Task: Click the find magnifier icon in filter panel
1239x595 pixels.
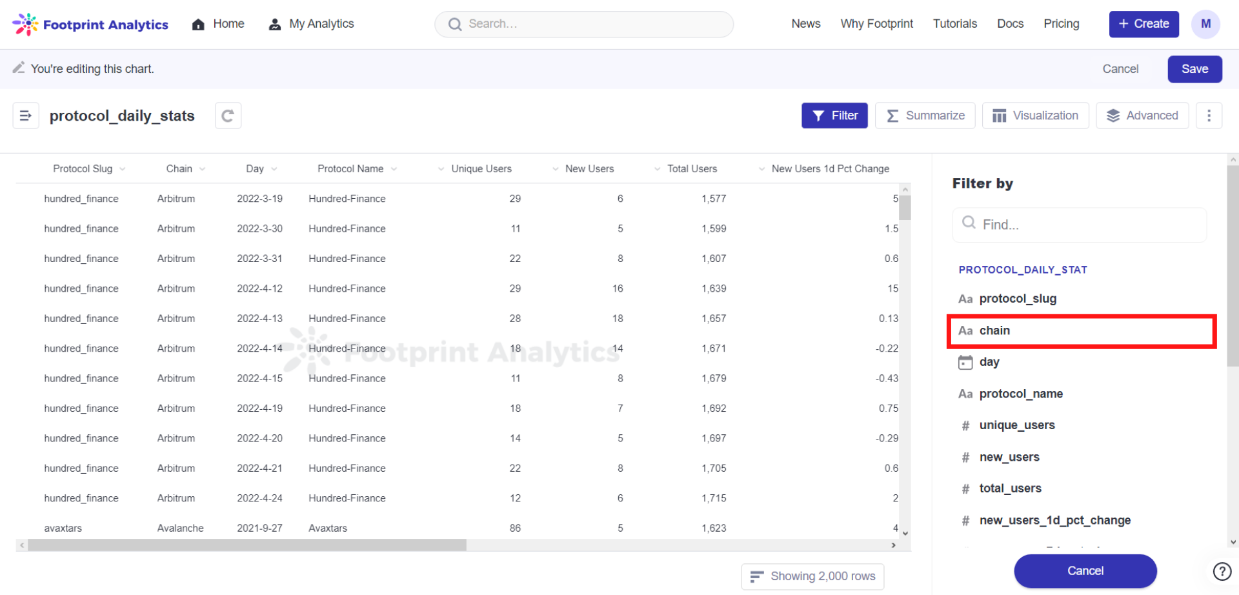Action: click(x=969, y=223)
